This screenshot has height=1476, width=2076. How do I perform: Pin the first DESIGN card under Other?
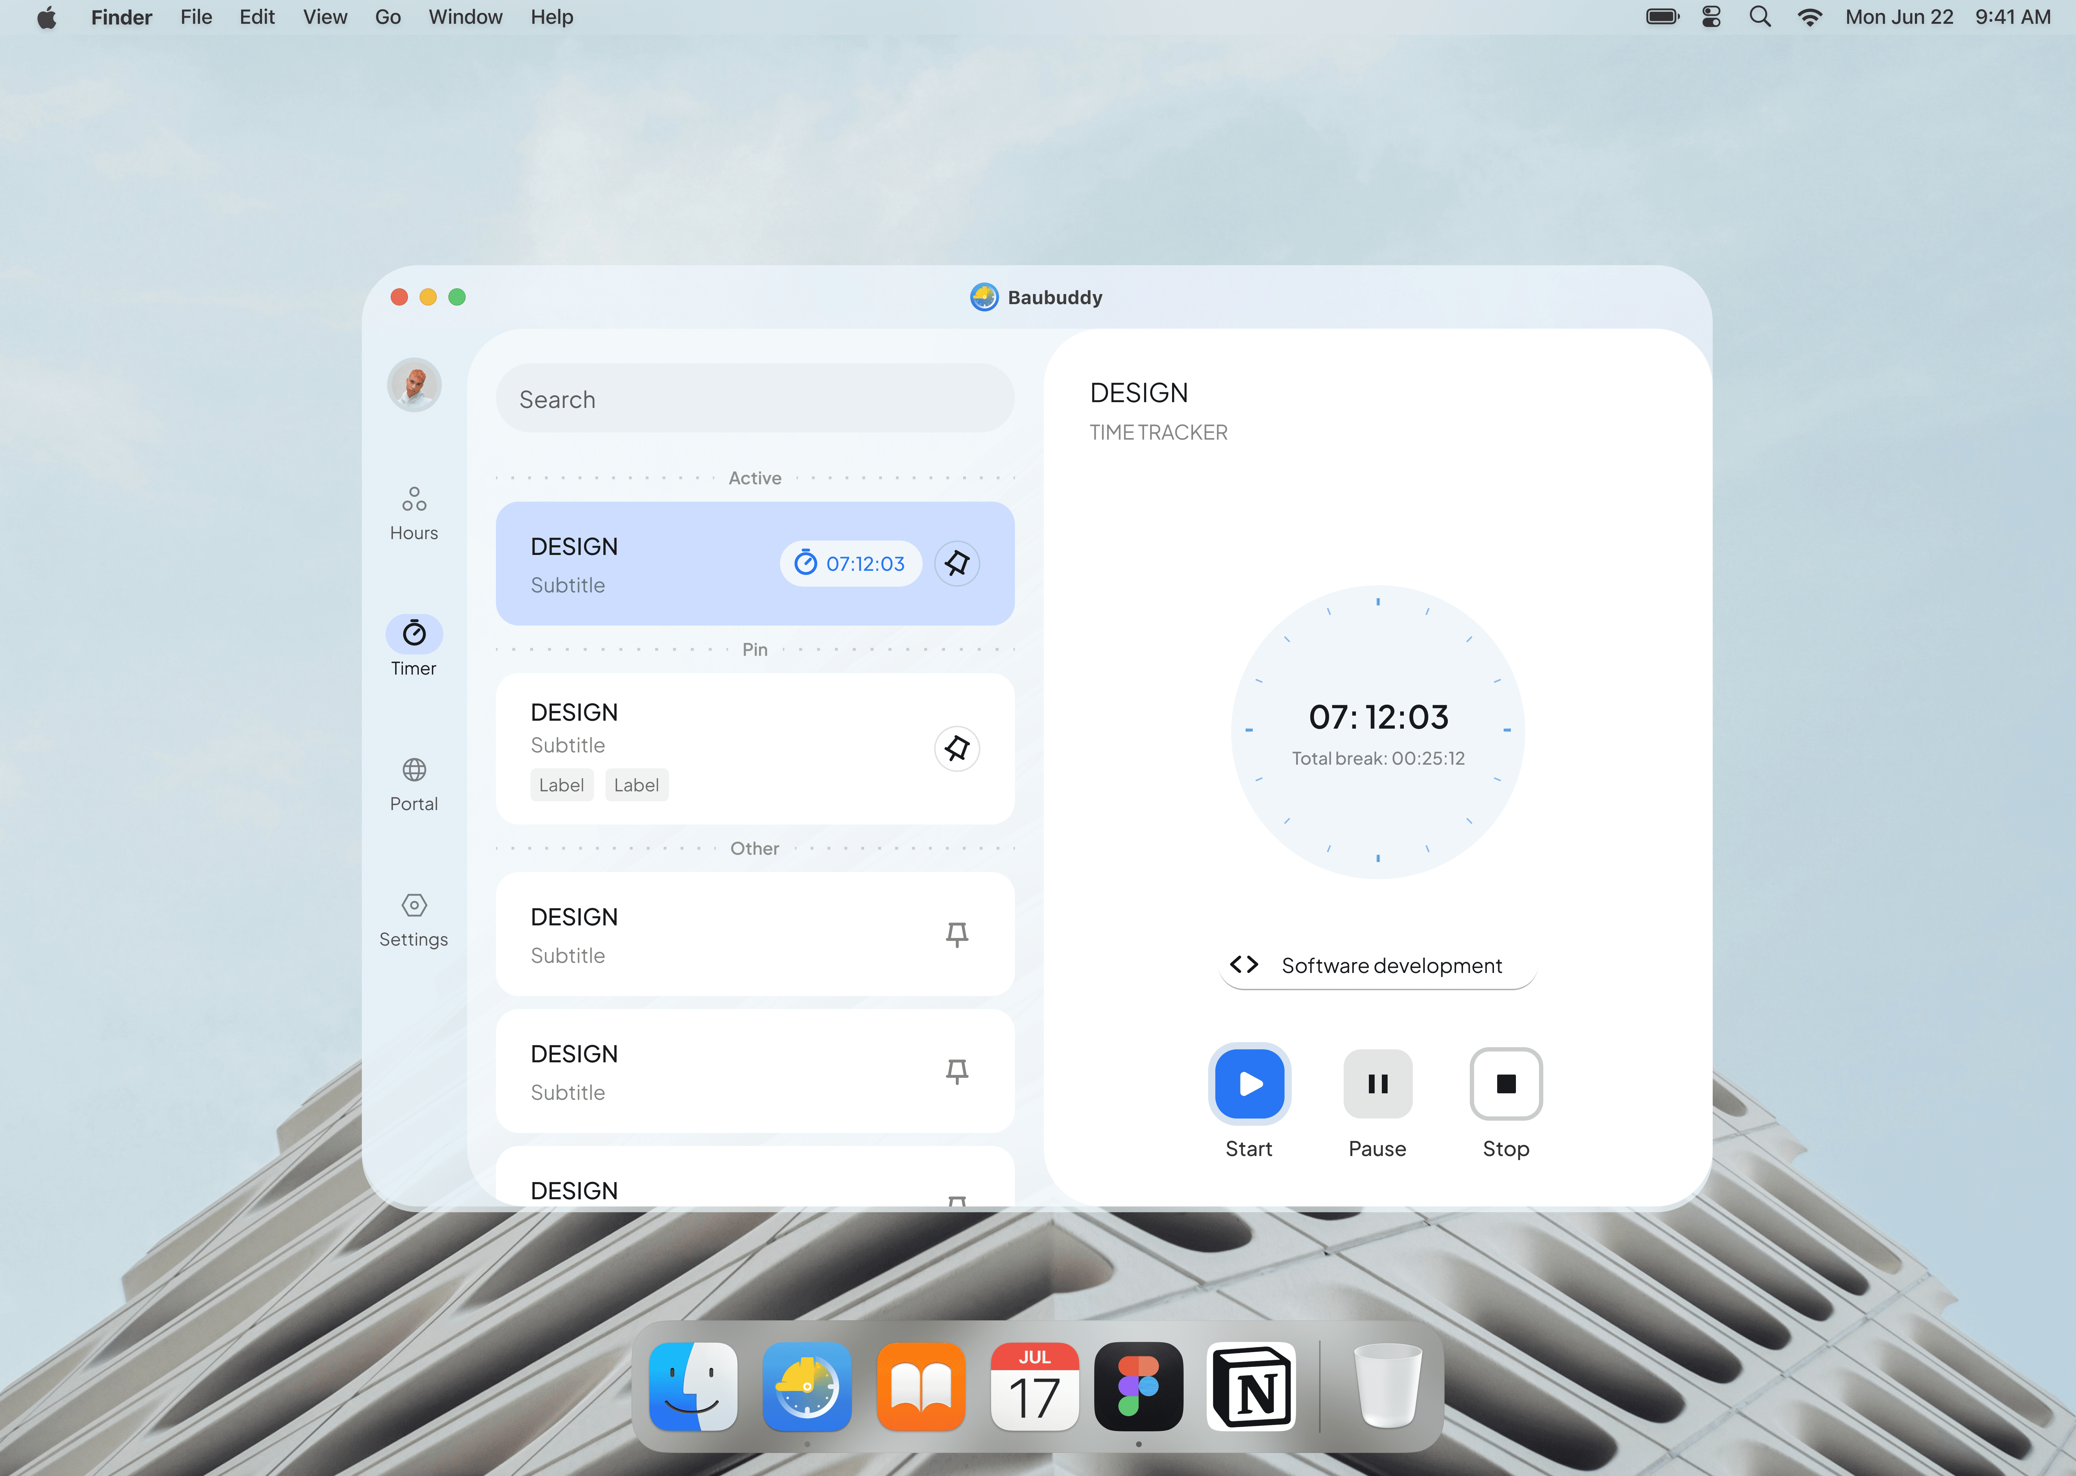point(957,934)
